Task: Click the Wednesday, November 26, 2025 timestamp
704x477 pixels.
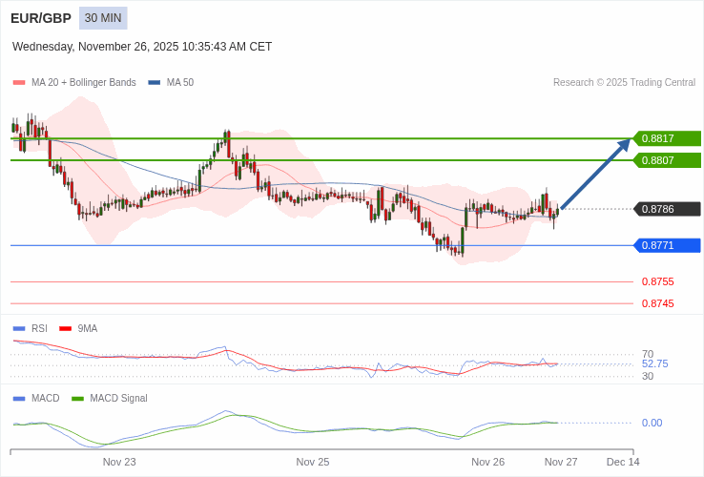Action: [x=142, y=47]
